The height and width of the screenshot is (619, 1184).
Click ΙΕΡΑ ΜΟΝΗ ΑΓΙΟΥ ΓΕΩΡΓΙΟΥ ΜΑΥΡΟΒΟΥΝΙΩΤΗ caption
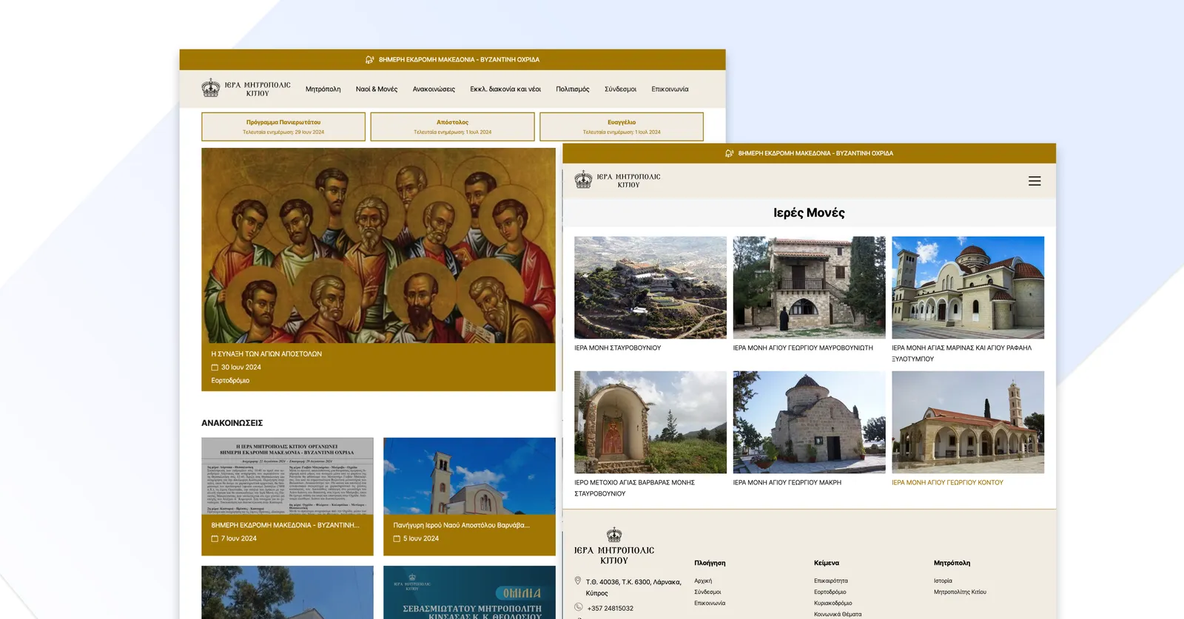pos(803,348)
